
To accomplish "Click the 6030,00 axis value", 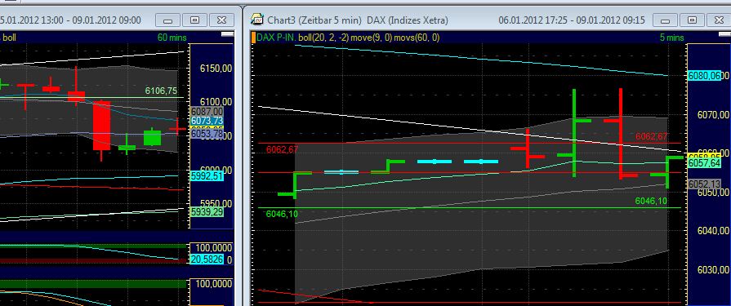I will click(713, 269).
